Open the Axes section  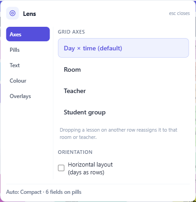[x=28, y=34]
